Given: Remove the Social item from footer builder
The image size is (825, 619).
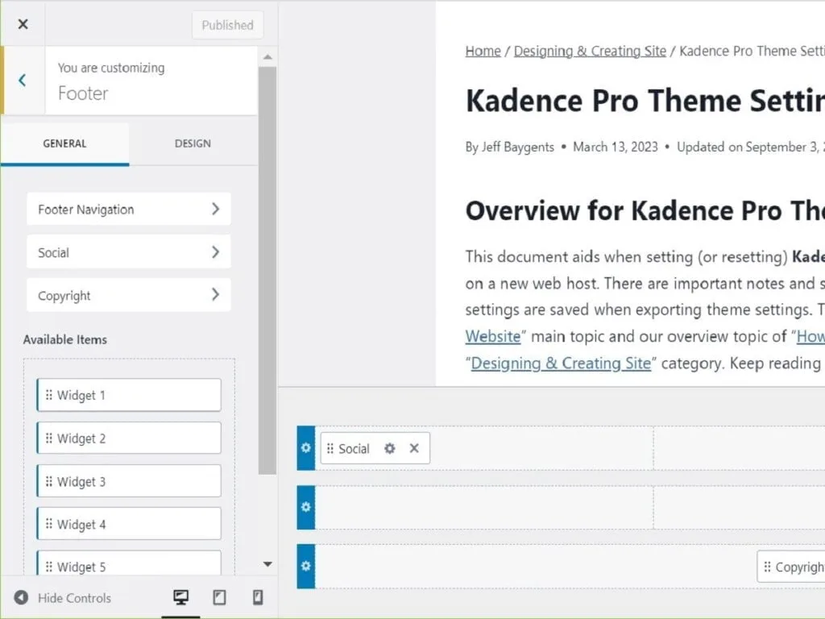Looking at the screenshot, I should click(414, 448).
